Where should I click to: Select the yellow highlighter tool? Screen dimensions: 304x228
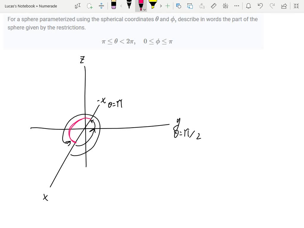point(153,5)
